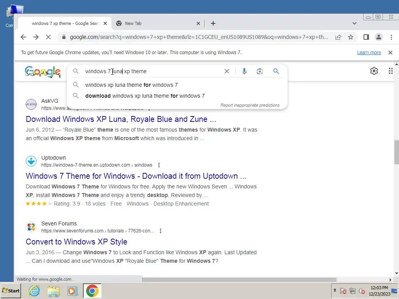The width and height of the screenshot is (399, 299).
Task: Click the AskVG site favicon
Action: pyautogui.click(x=31, y=104)
